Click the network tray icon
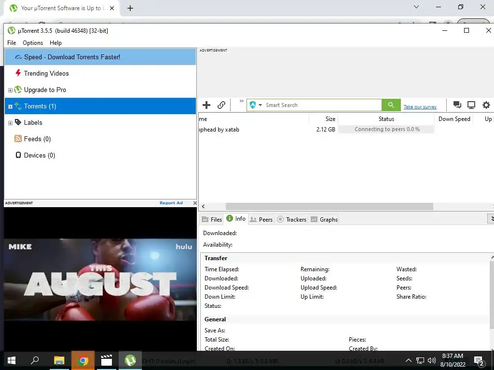 point(420,360)
